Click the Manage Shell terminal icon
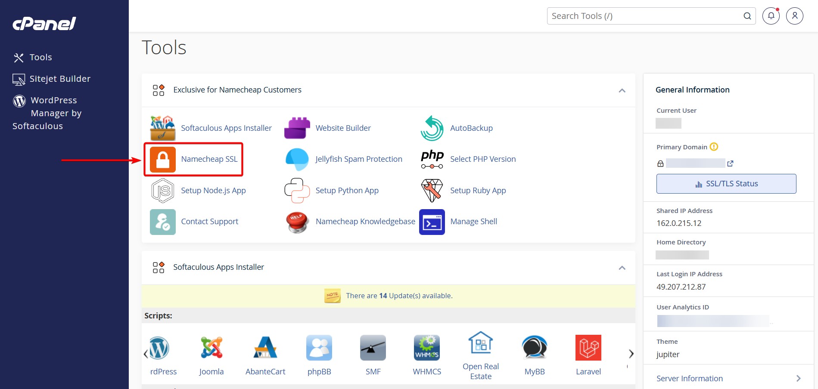The height and width of the screenshot is (389, 818). pos(432,222)
